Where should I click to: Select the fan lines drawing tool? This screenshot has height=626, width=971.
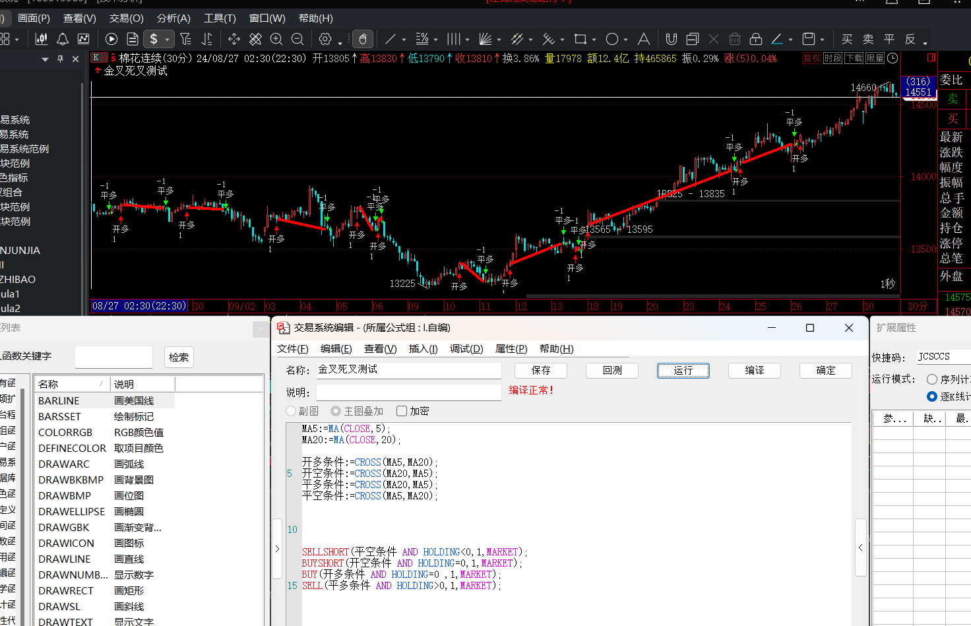coord(485,39)
